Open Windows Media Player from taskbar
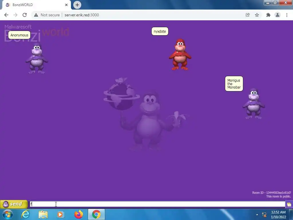Screen dimensions: 293x220 60,214
